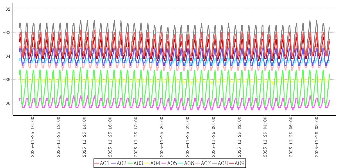Click the gray line swatch beside A08
The height and width of the screenshot is (168, 339).
pyautogui.click(x=215, y=163)
